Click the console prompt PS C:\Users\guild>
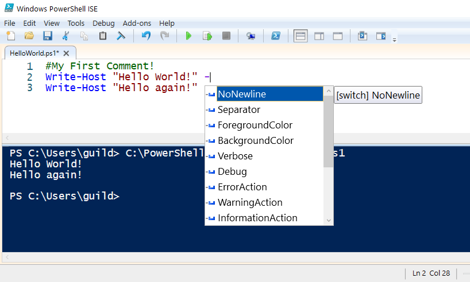470x282 pixels. (64, 196)
